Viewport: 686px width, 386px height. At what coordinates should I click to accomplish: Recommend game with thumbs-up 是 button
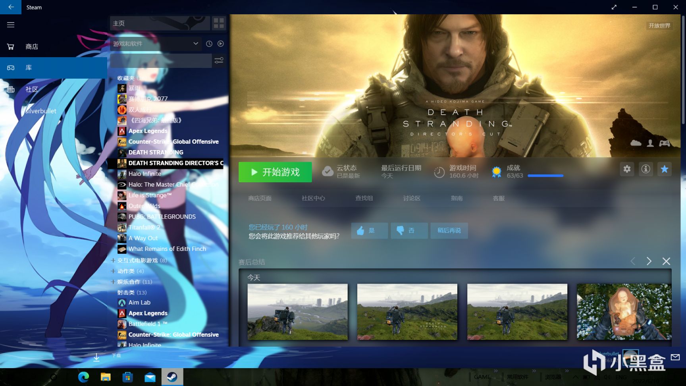point(369,230)
